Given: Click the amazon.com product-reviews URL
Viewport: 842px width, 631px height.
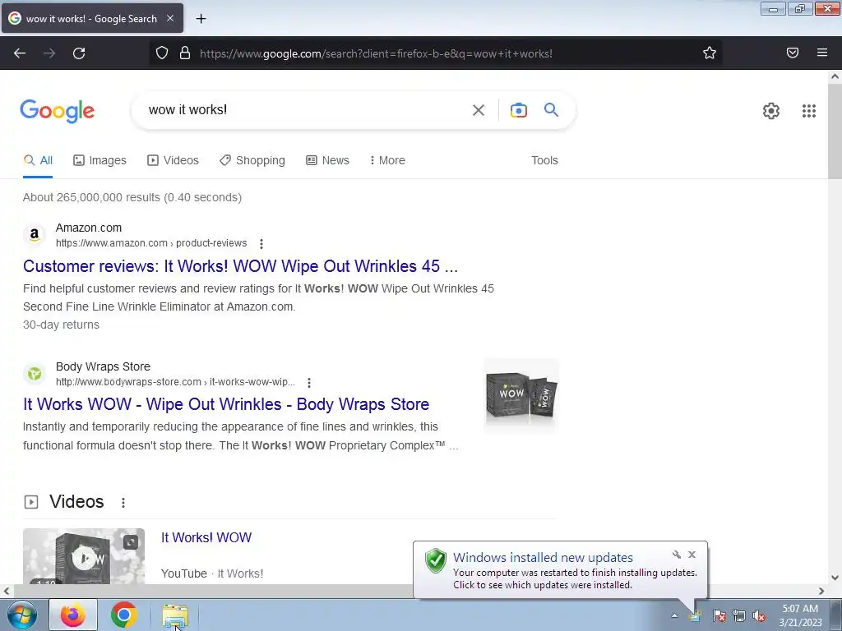Looking at the screenshot, I should coord(151,243).
